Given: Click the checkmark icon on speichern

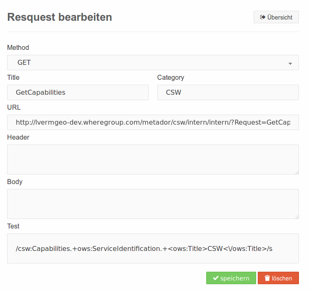Looking at the screenshot, I should 216,278.
